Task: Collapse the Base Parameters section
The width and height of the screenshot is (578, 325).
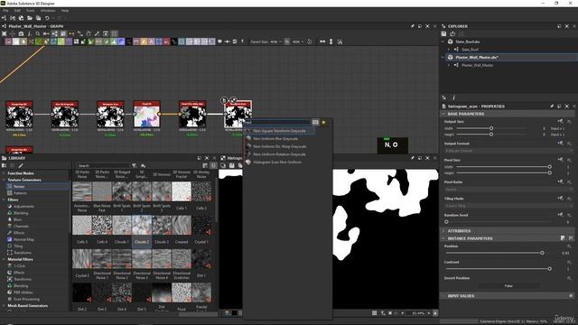Action: coord(443,114)
